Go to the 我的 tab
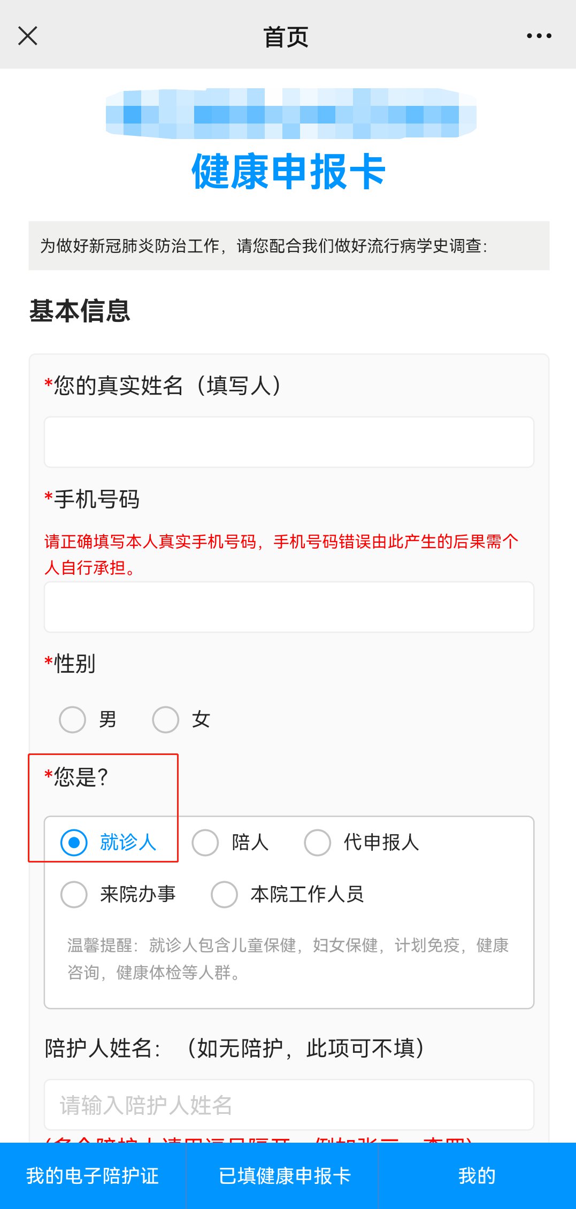576x1209 pixels. point(477,1176)
